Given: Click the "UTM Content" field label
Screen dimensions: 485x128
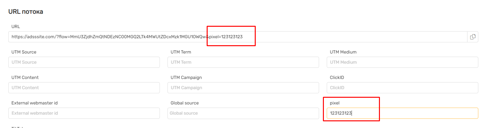Looking at the screenshot, I should (25, 77).
